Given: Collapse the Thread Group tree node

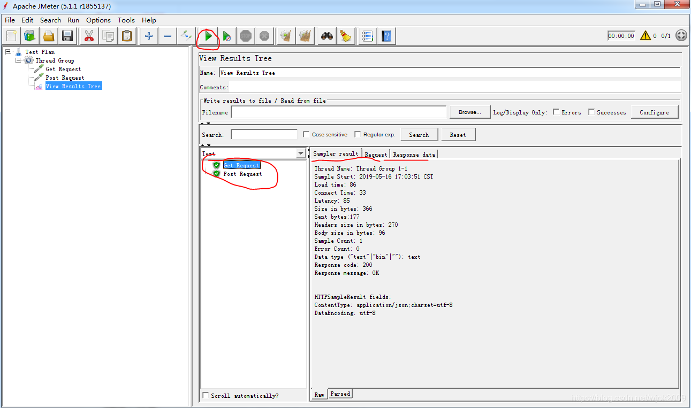Looking at the screenshot, I should tap(18, 60).
